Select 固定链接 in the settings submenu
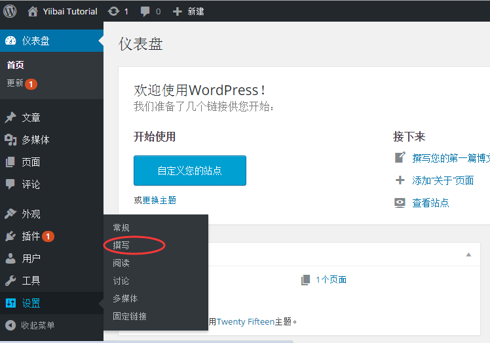The height and width of the screenshot is (343, 490). [130, 316]
